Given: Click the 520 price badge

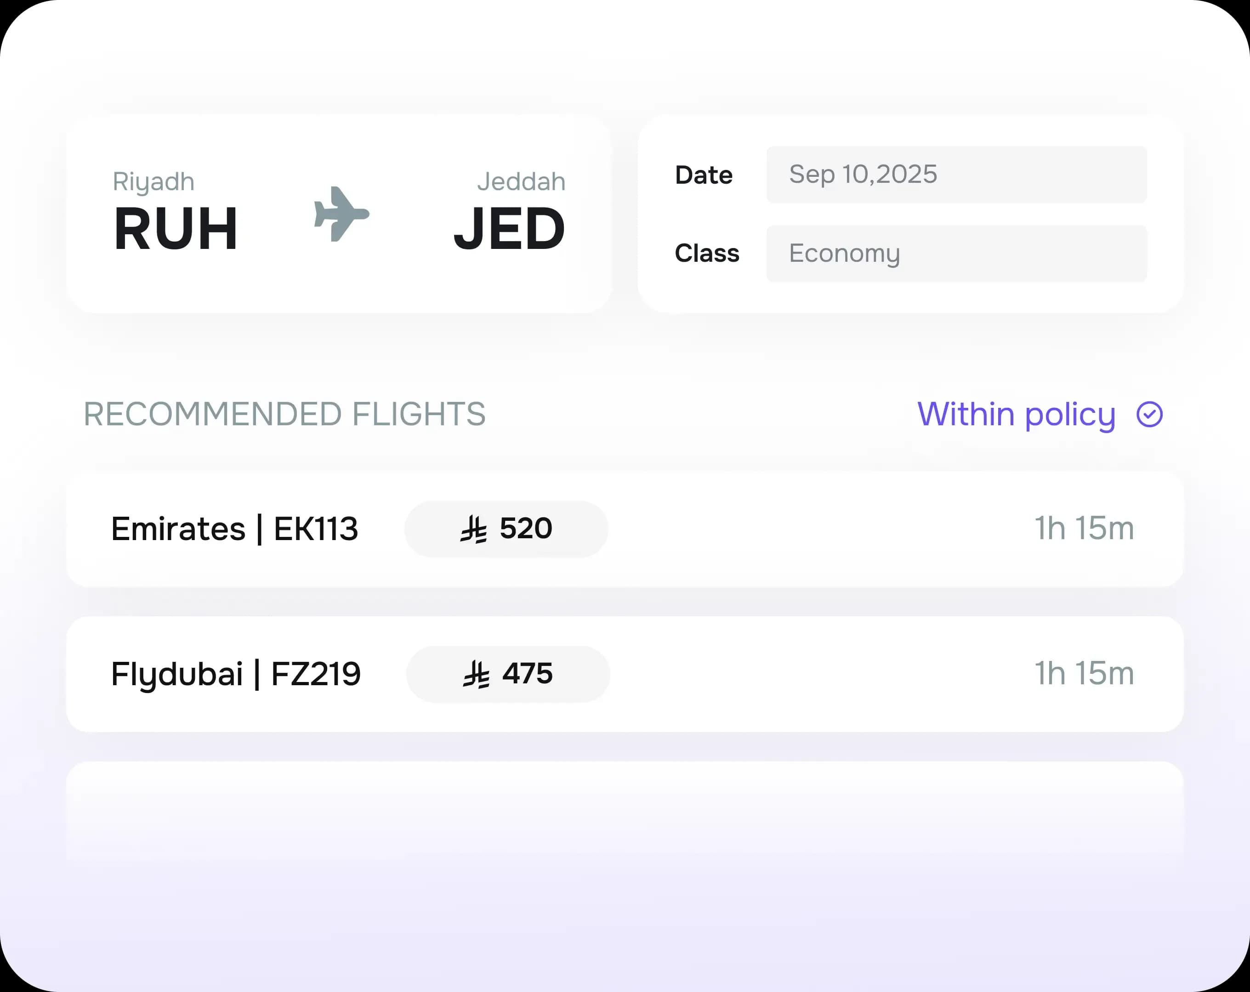Looking at the screenshot, I should (506, 529).
